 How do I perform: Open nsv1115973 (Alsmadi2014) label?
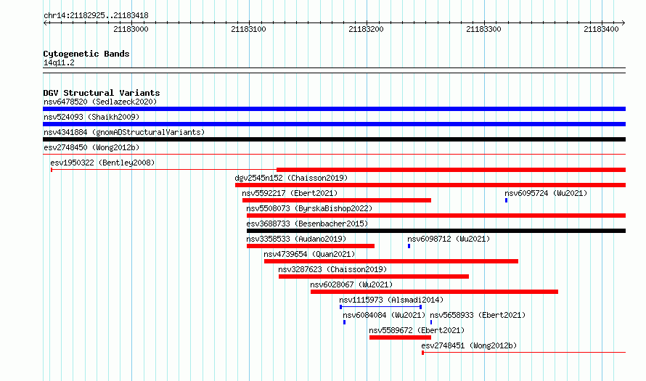[x=391, y=300]
